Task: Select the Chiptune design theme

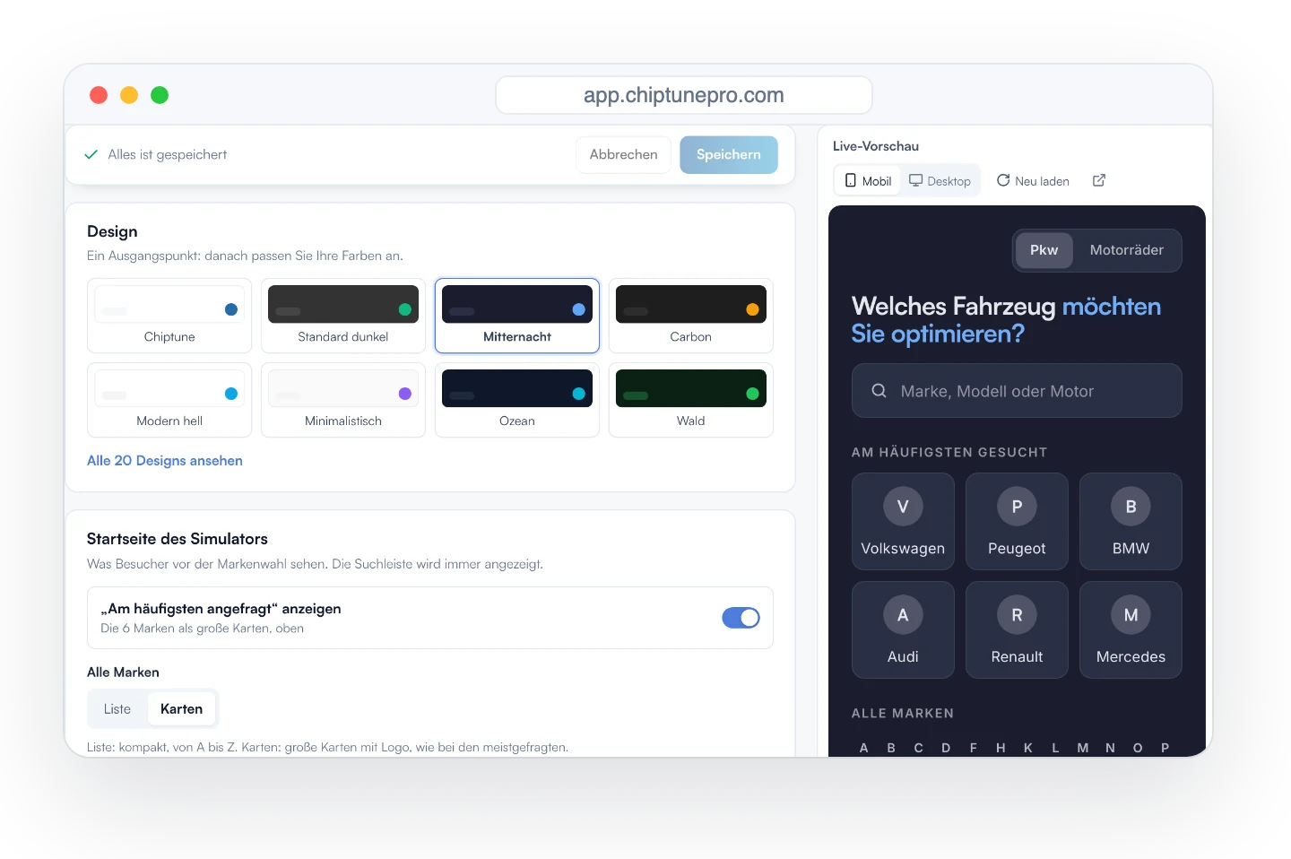Action: 169,316
